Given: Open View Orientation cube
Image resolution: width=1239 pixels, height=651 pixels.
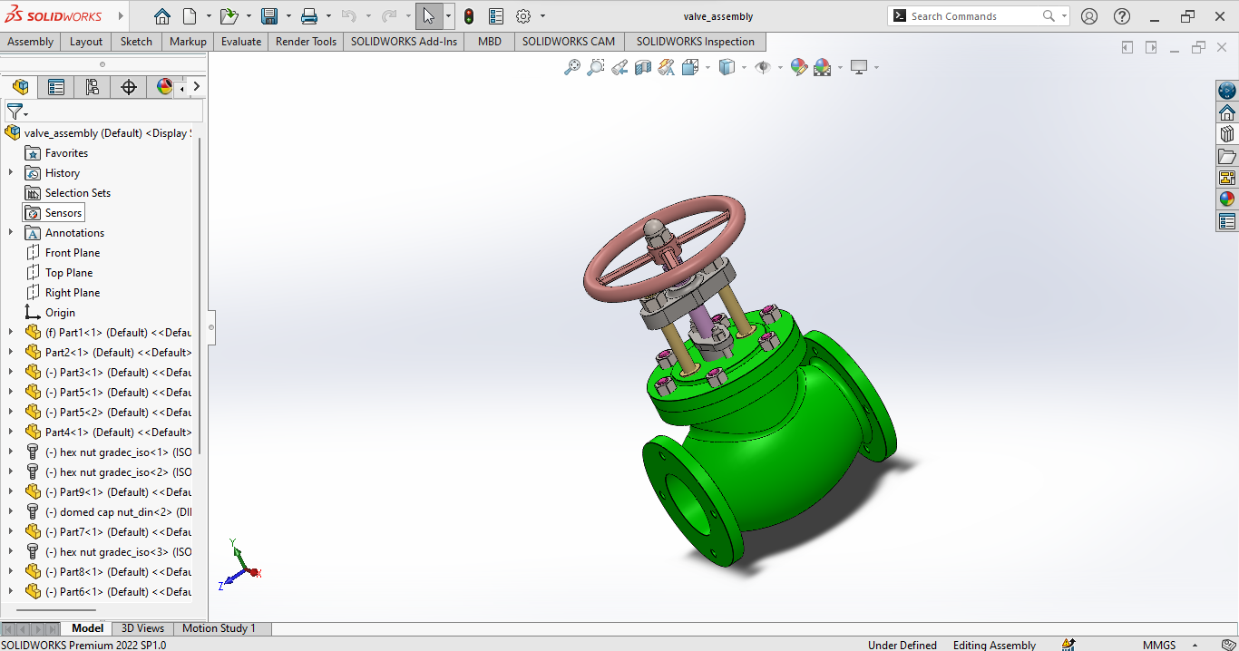Looking at the screenshot, I should tap(690, 67).
